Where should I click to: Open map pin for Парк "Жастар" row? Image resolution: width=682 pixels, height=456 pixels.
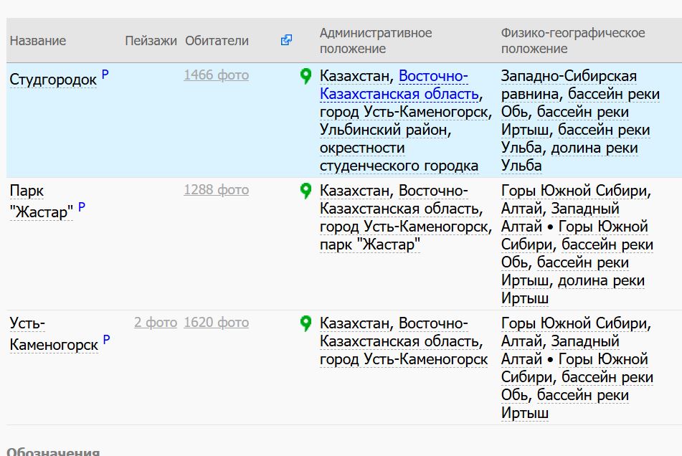click(x=306, y=191)
